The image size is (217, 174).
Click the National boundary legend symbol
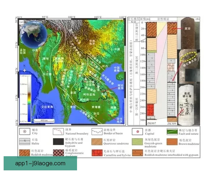[x=58, y=132]
